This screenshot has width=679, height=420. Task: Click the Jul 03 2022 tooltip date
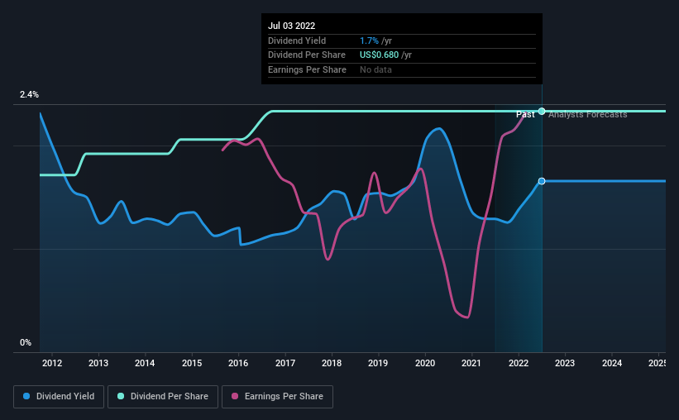pyautogui.click(x=291, y=26)
